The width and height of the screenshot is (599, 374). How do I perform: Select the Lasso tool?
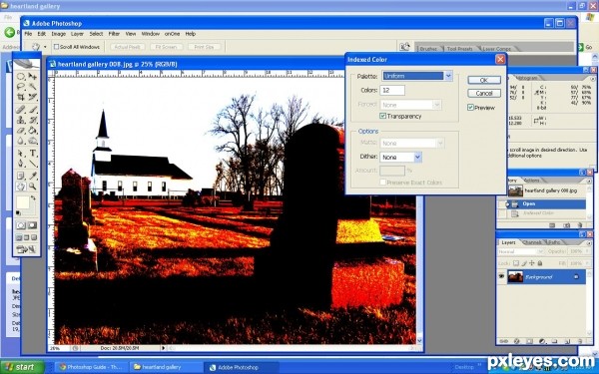(x=21, y=87)
